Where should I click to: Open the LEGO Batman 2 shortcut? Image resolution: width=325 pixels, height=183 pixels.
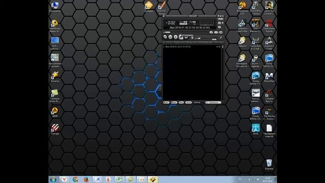click(x=255, y=26)
